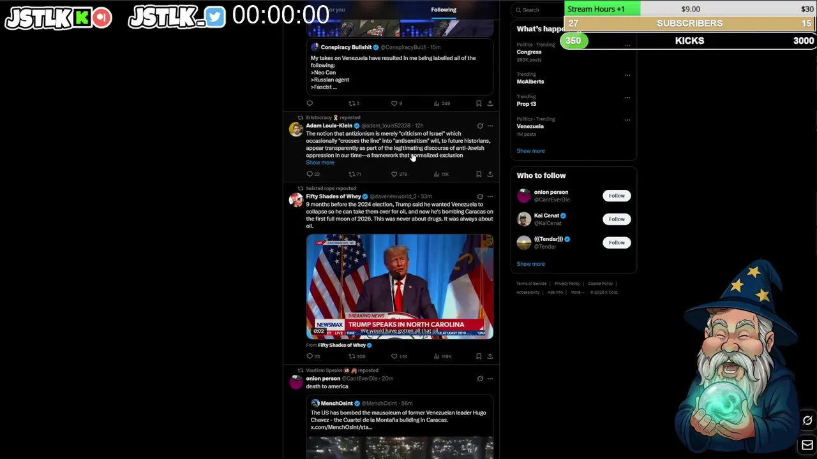This screenshot has width=817, height=459.
Task: Open the Ads info footer link
Action: coord(555,293)
